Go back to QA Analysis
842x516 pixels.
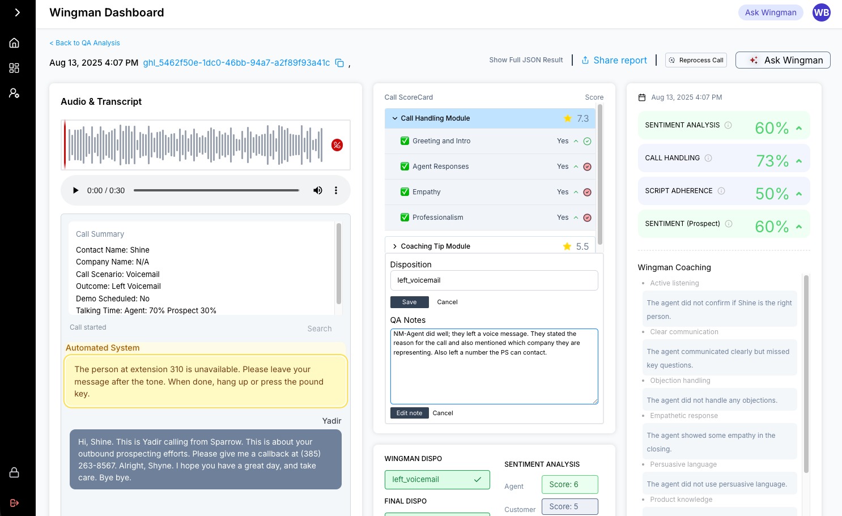pos(84,43)
